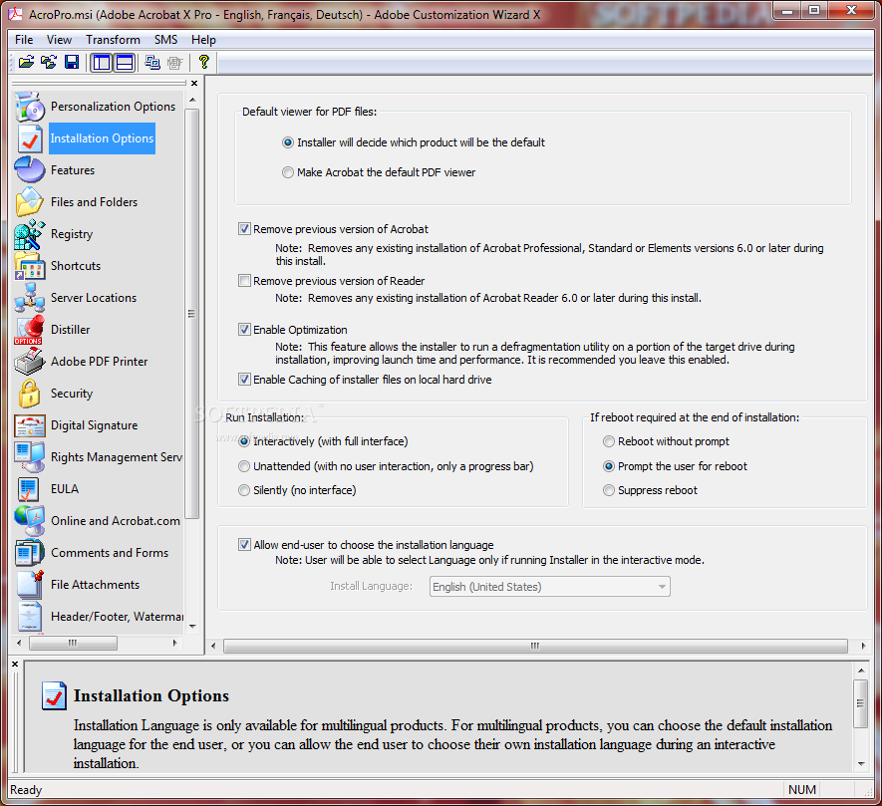Click sidebar horizontal scroll right arrow
The width and height of the screenshot is (882, 806).
click(x=175, y=643)
